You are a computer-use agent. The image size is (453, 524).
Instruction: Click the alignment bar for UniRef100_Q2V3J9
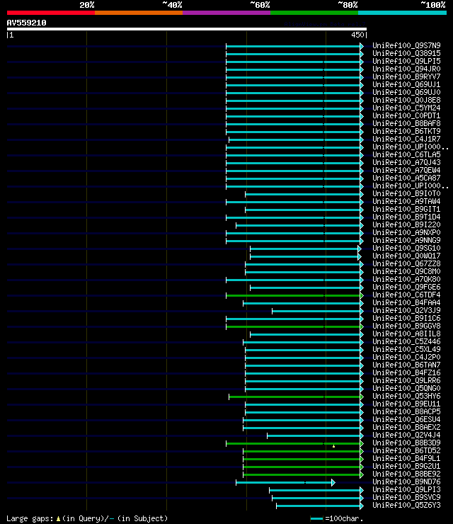click(317, 311)
